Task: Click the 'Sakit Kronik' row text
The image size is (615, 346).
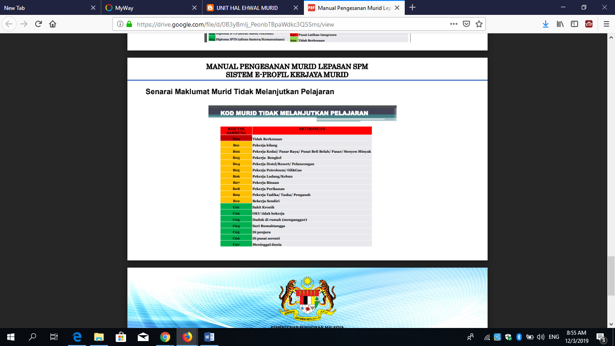Action: pos(263,207)
